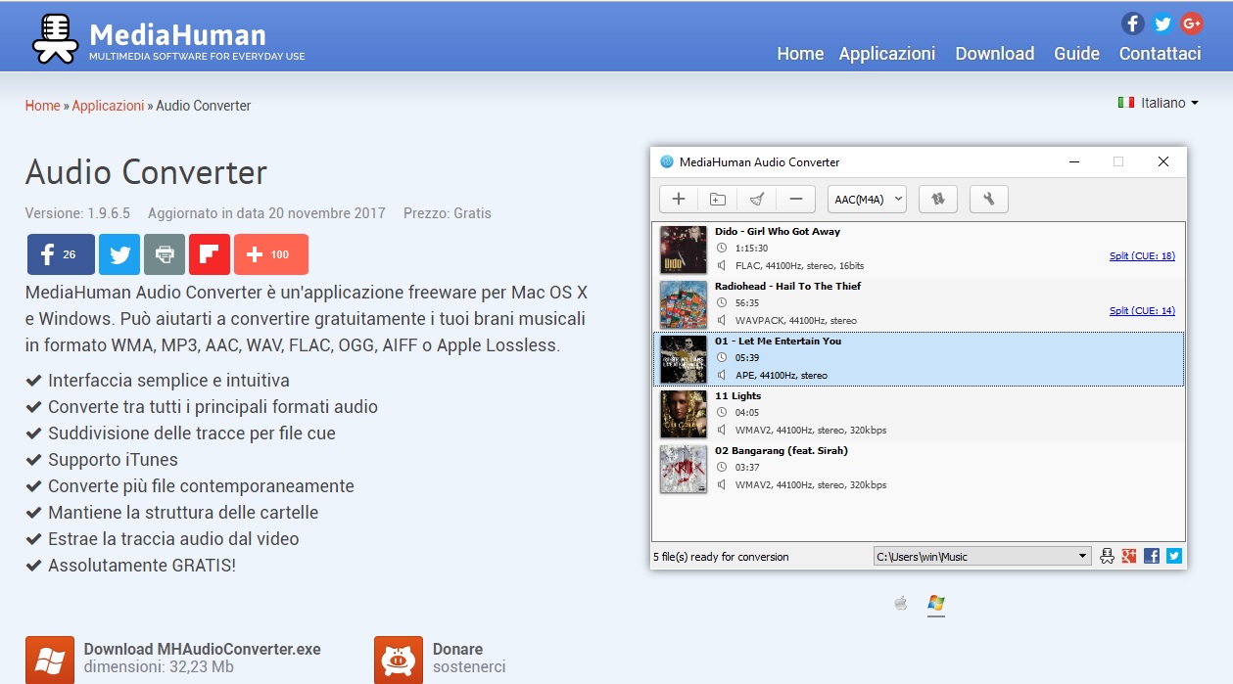Click Split (CUE: 18) link for Dido
This screenshot has width=1233, height=684.
[1142, 256]
